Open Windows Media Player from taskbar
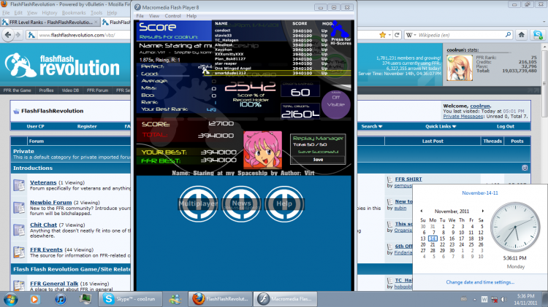The image size is (548, 307). 34,299
